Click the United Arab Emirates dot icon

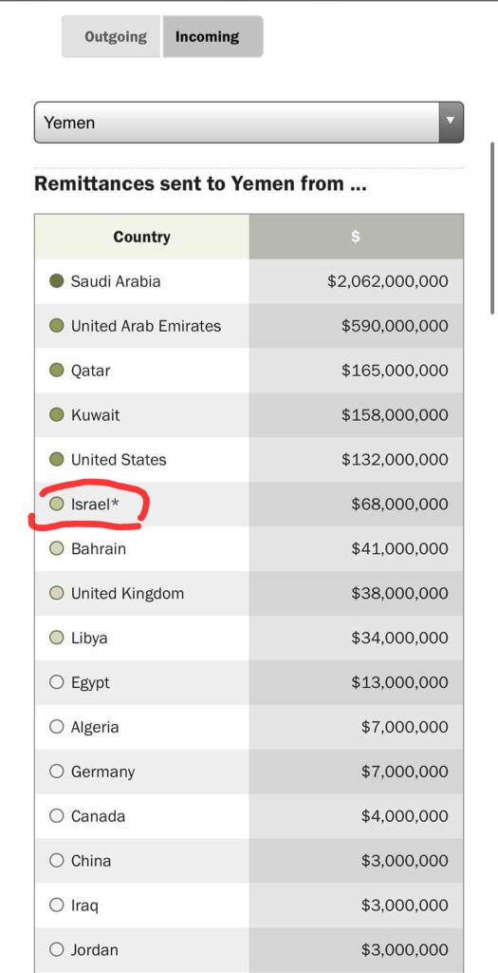click(x=56, y=326)
